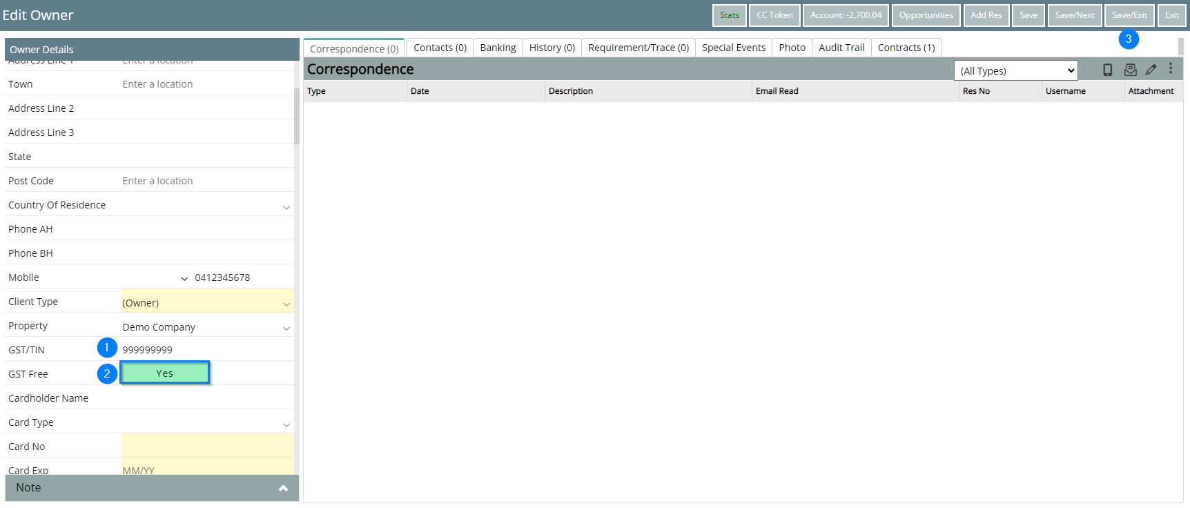Open the Card Type dropdown

[286, 424]
